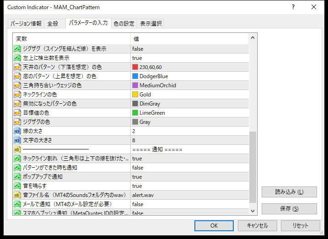This screenshot has width=328, height=239.
Task: Click the boolean icon beside パターンができた時も通知
Action: pyautogui.click(x=17, y=168)
